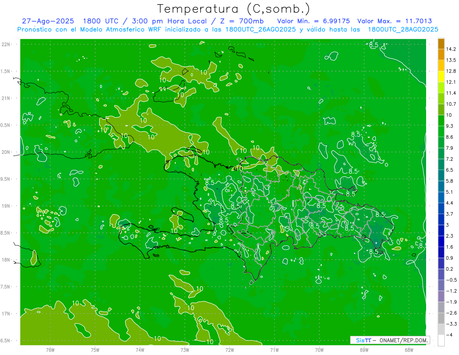
Task: Click the 19N latitude label
Action: pos(7,206)
